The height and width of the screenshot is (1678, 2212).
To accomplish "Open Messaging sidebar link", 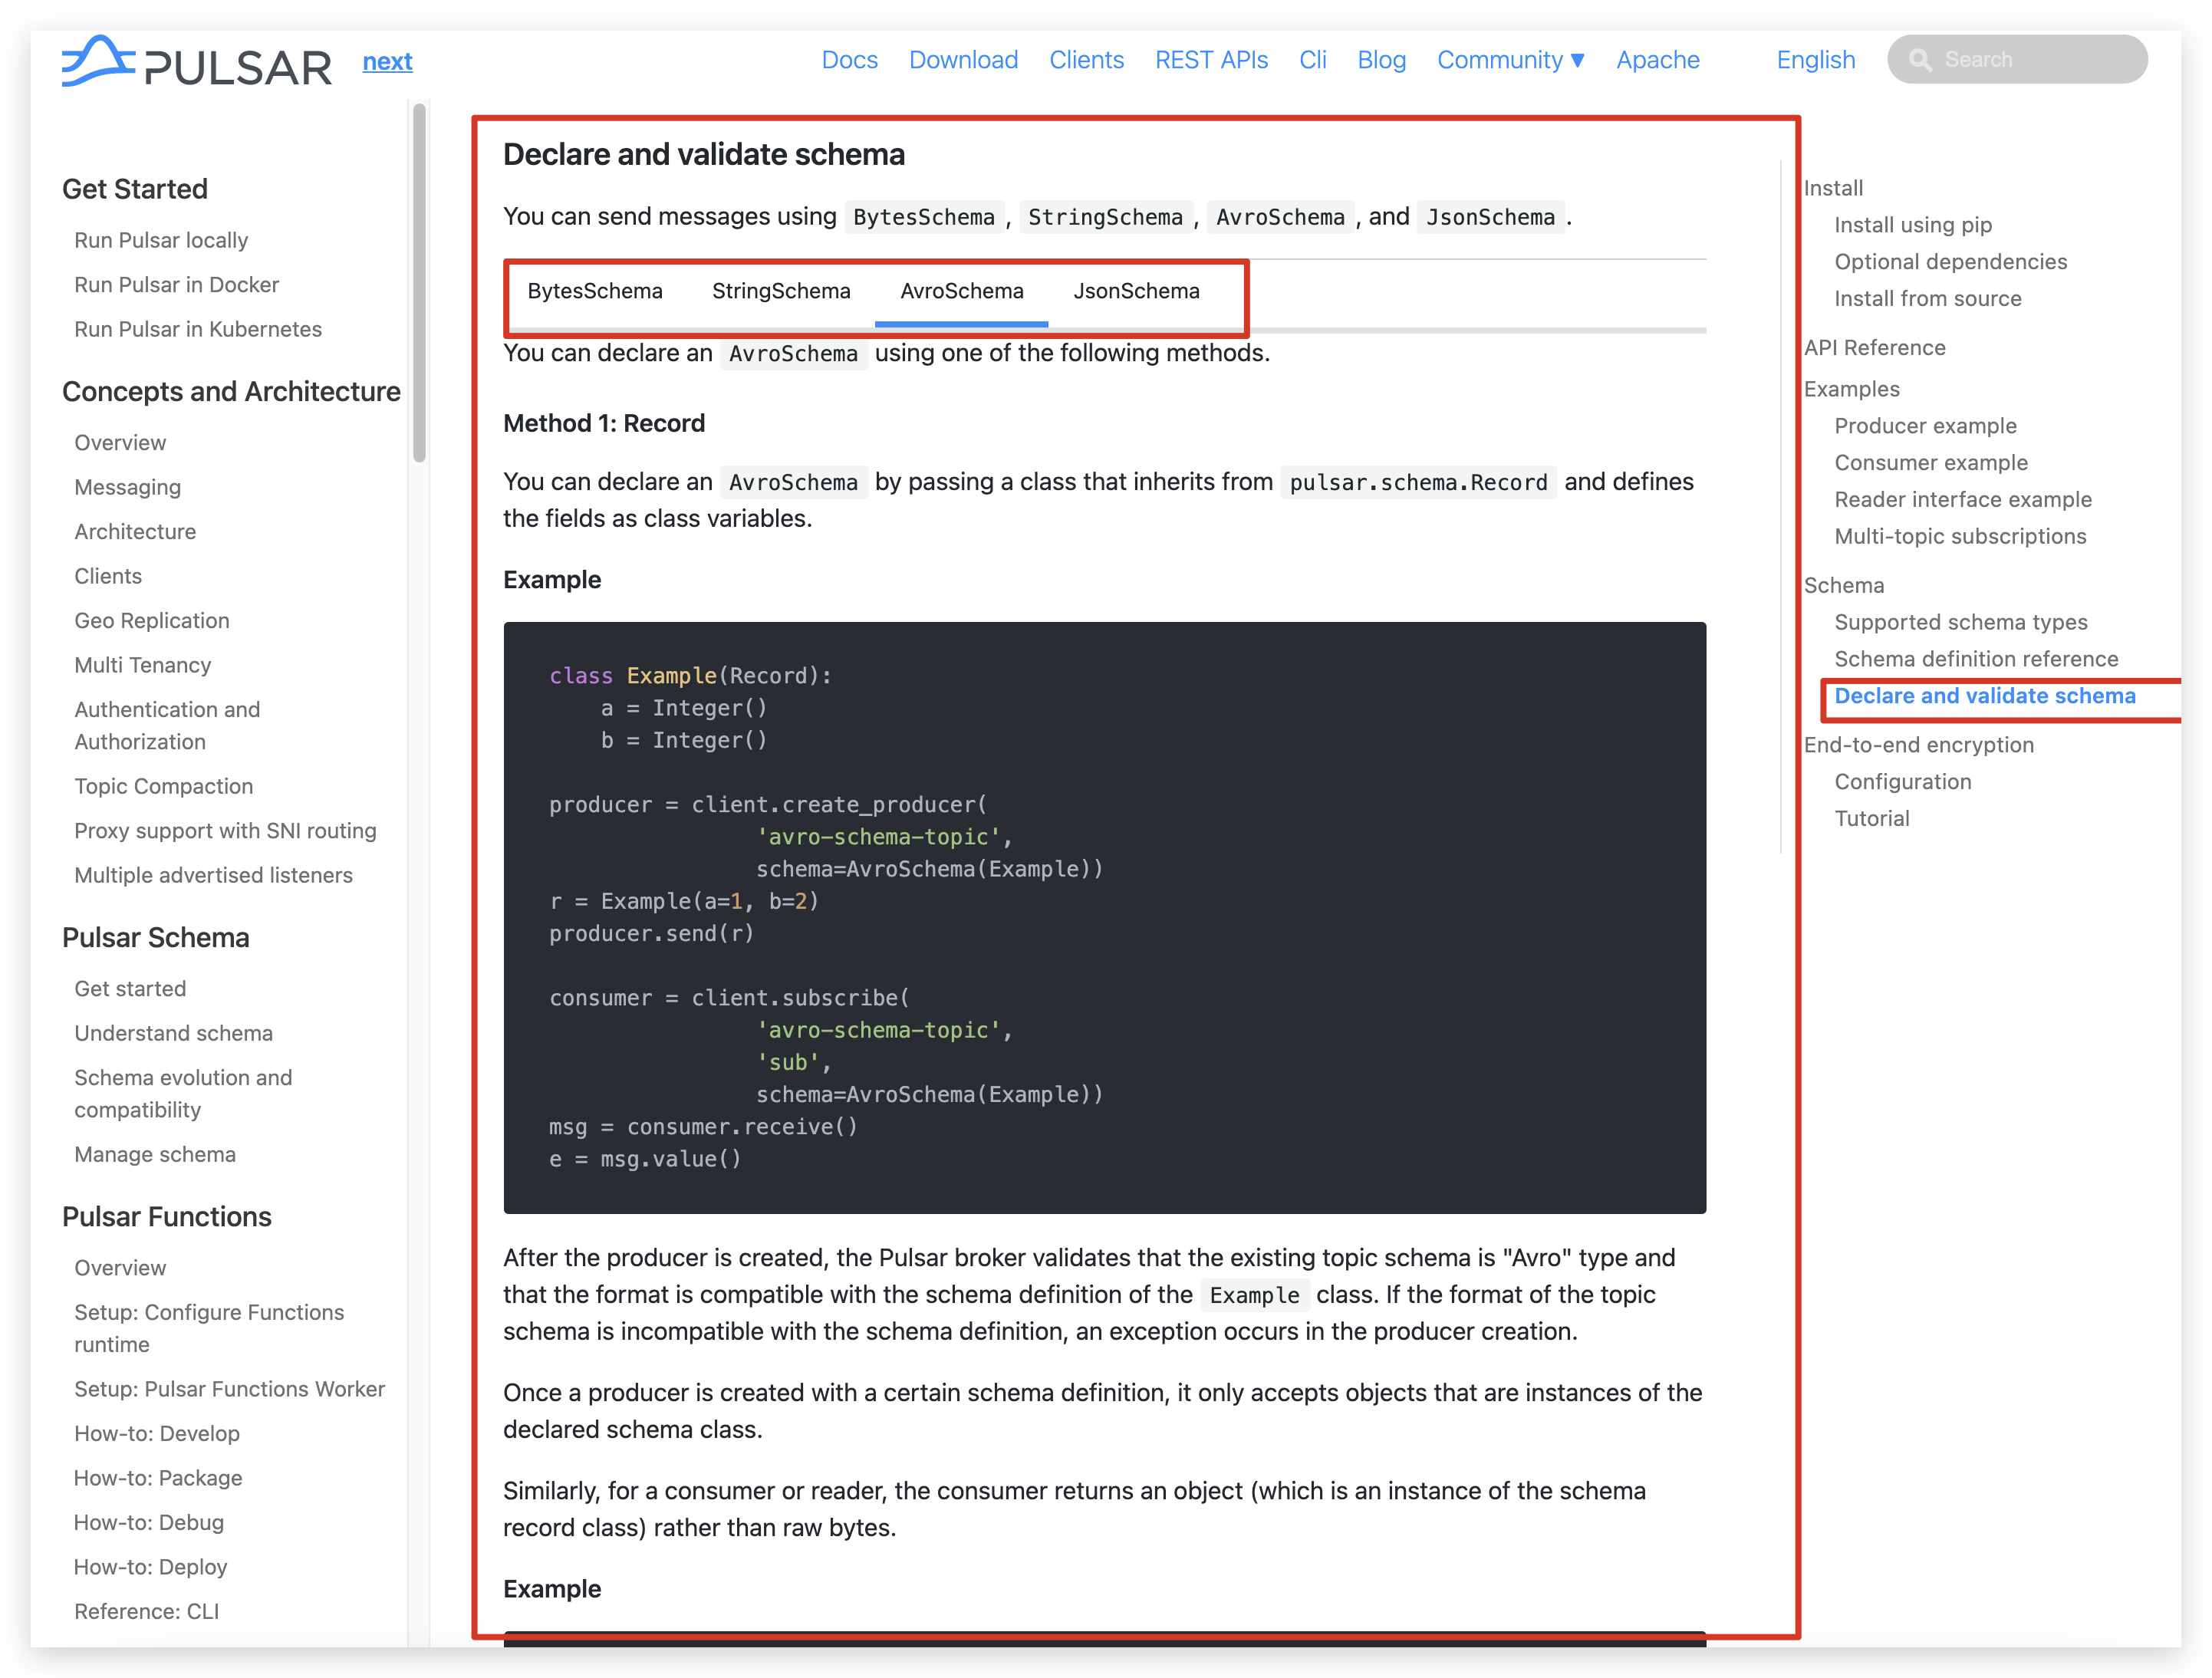I will click(x=127, y=487).
